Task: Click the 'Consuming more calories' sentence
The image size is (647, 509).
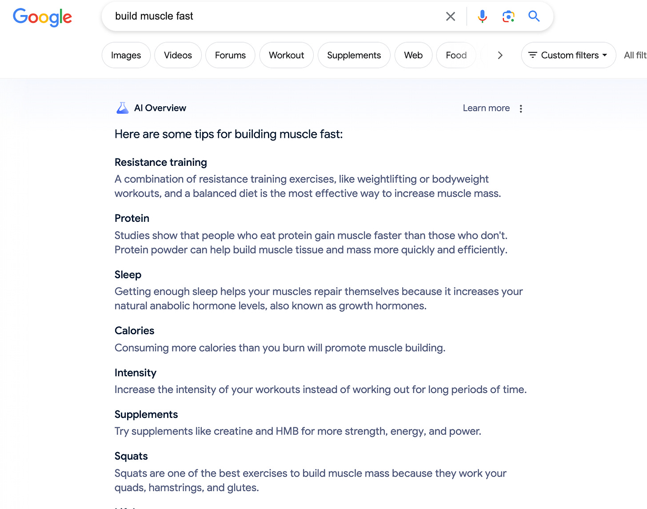Action: (x=280, y=348)
